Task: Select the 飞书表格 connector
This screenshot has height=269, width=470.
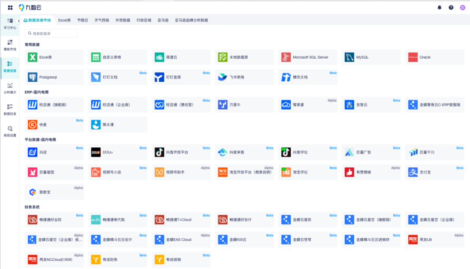Action: [x=244, y=77]
